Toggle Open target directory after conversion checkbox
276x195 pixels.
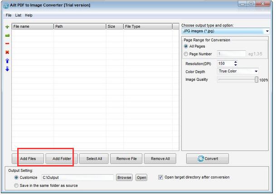pos(160,177)
